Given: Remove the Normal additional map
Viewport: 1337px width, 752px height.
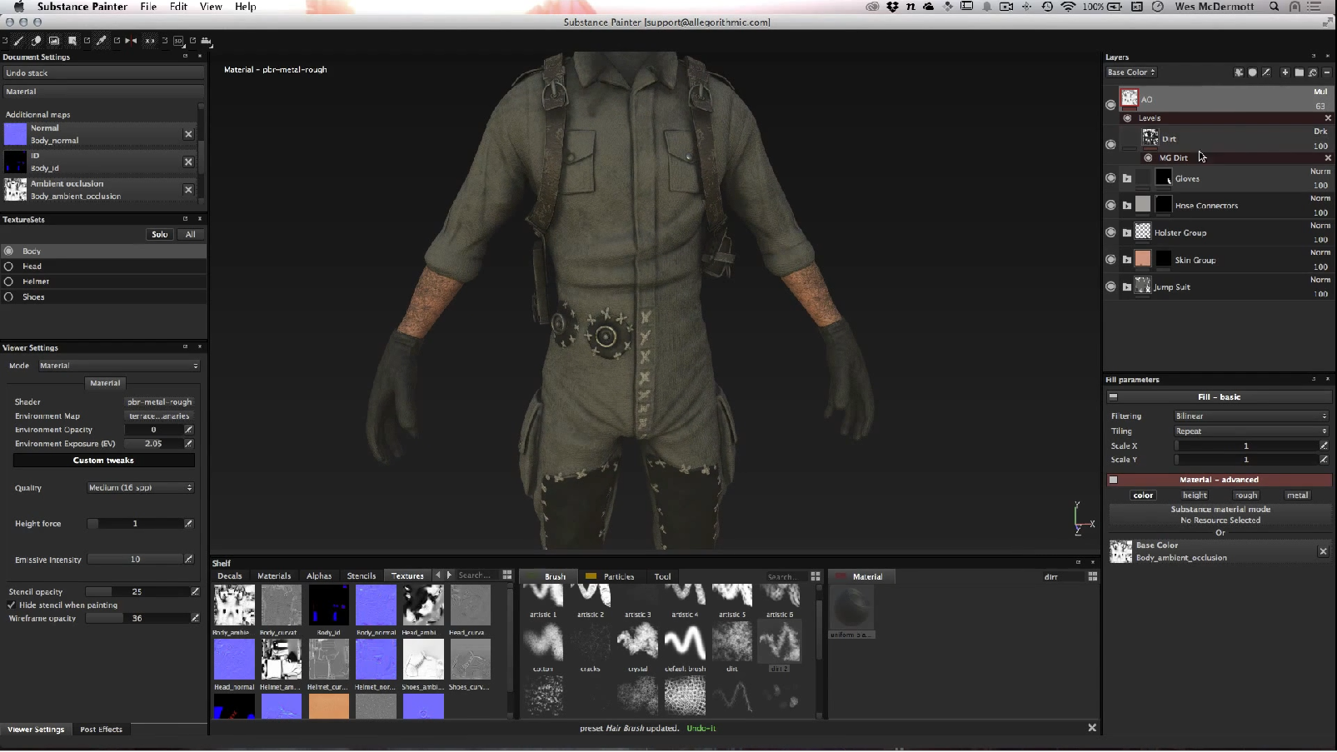Looking at the screenshot, I should [188, 134].
